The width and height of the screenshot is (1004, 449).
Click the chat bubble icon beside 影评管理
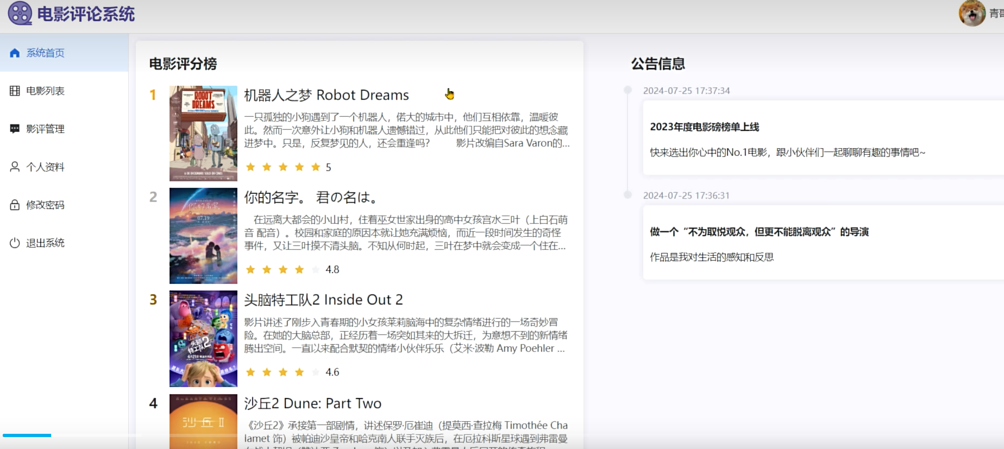(x=15, y=129)
